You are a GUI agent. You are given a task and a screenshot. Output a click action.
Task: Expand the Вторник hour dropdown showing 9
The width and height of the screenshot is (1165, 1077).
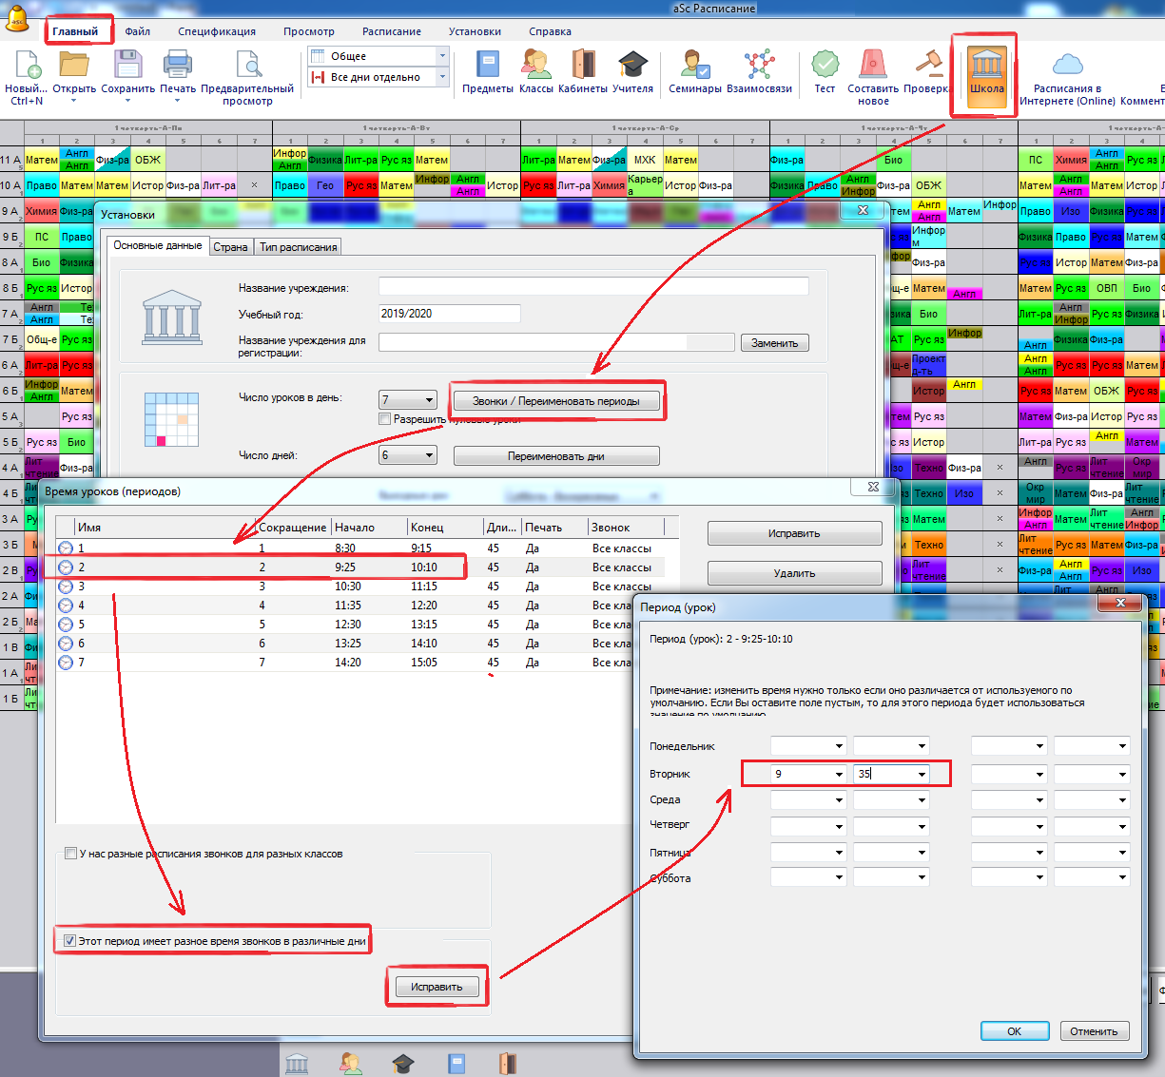pos(838,774)
